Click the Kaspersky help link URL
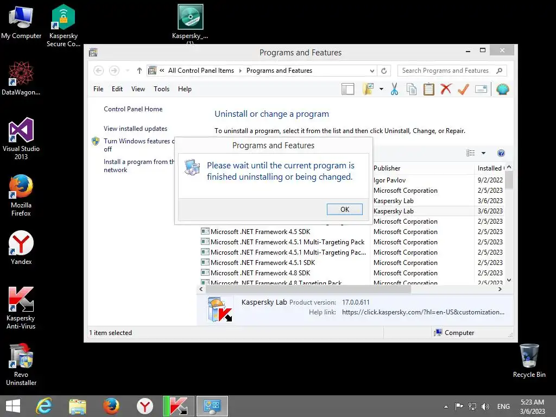556x417 pixels. pyautogui.click(x=423, y=312)
